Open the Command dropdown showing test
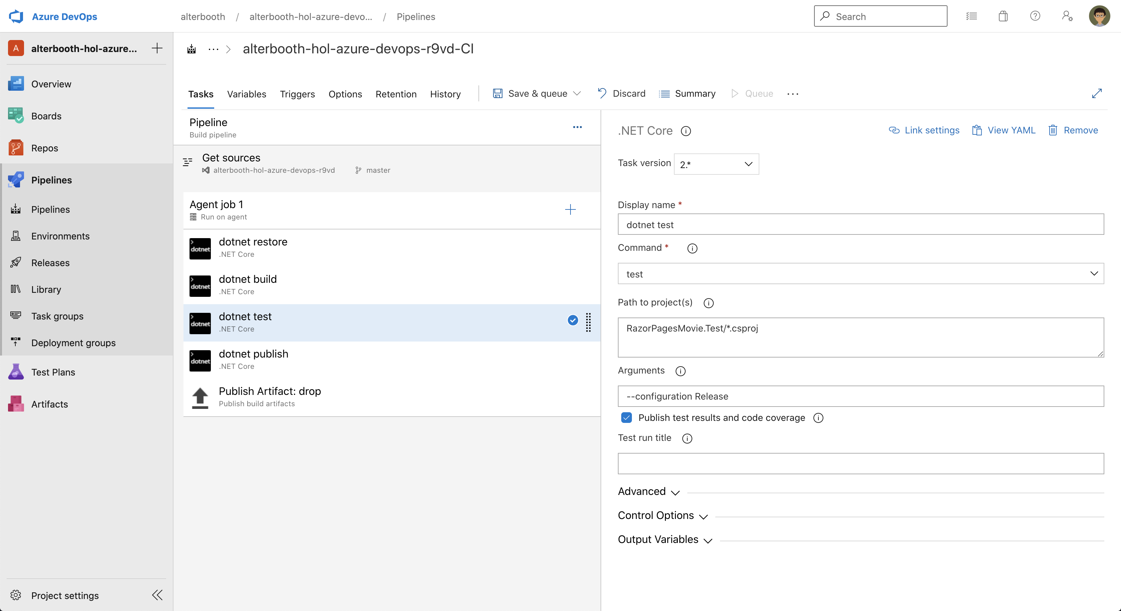Screen dimensions: 1121x611 tap(860, 273)
